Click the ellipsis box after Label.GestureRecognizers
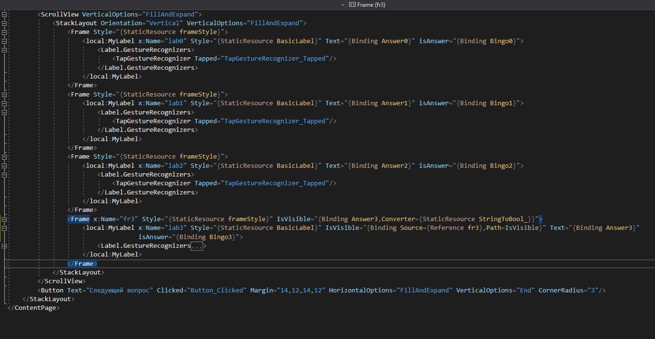Screen dimensions: 655x339 click(x=197, y=246)
